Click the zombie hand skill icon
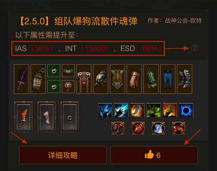 click(x=170, y=110)
